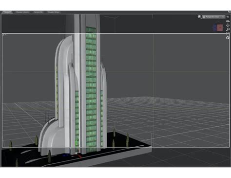Open the Perspective View camera dropdown

tap(214, 17)
